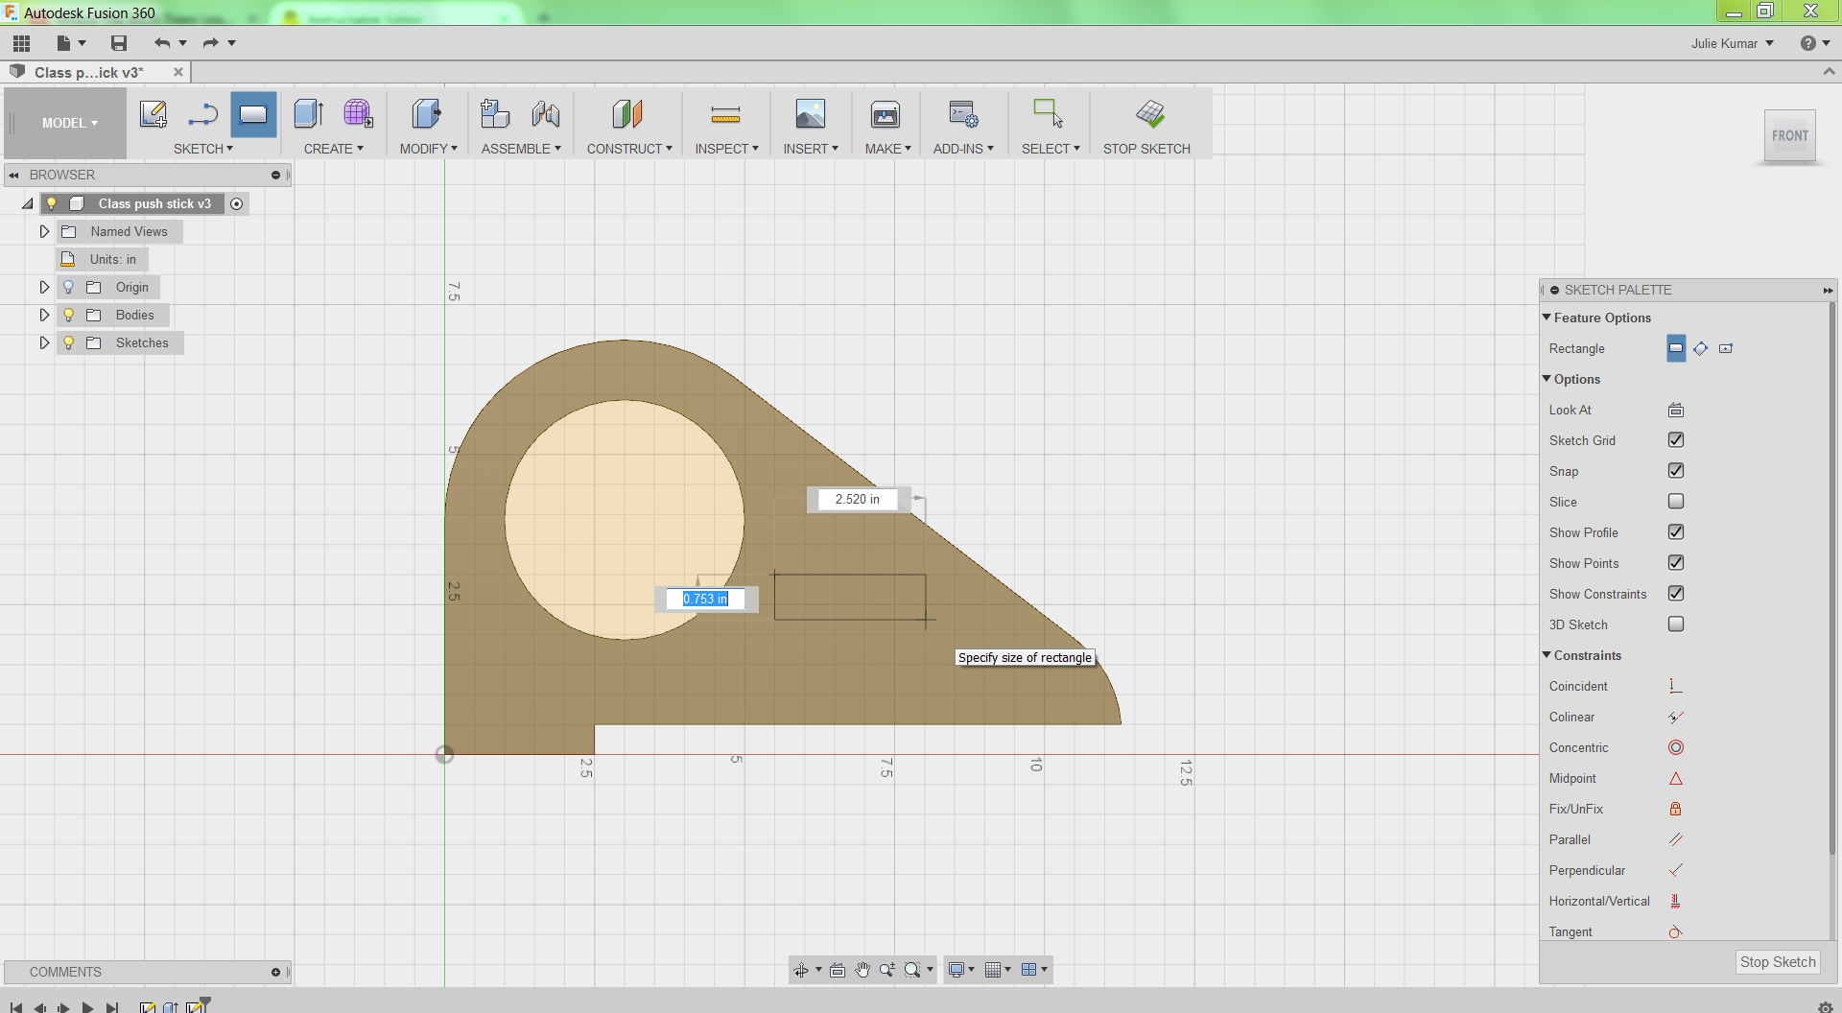
Task: Select the Create Sketch icon in toolbar
Action: [153, 114]
